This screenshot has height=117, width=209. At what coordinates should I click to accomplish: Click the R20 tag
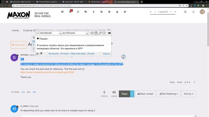pos(29,92)
